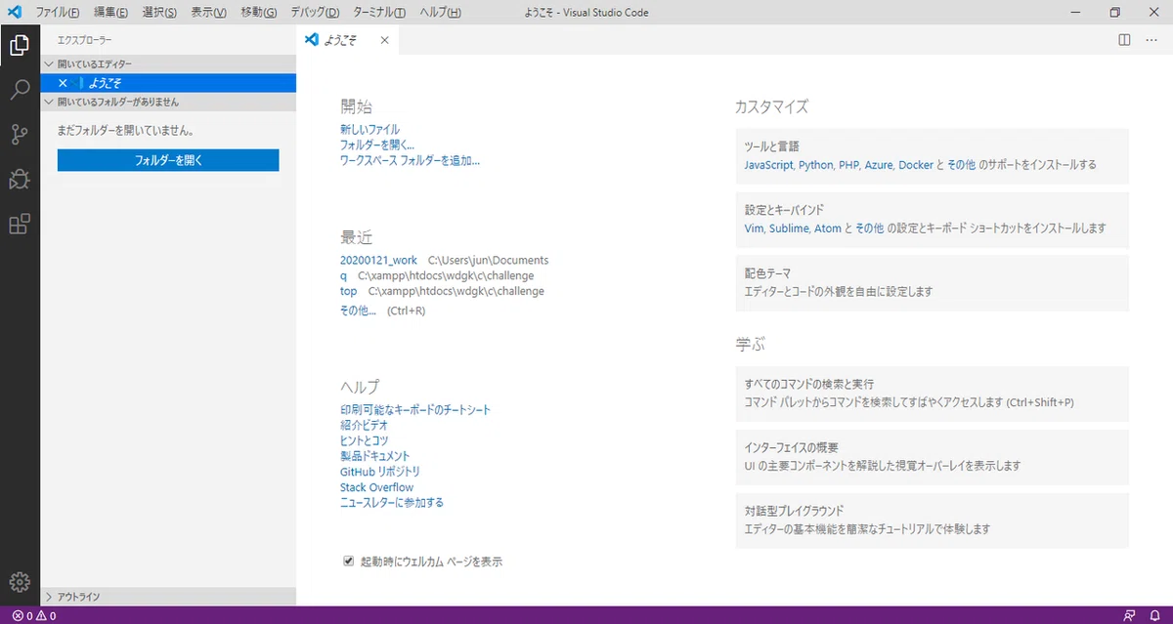
Task: Restore the window using title bar button
Action: pyautogui.click(x=1114, y=13)
